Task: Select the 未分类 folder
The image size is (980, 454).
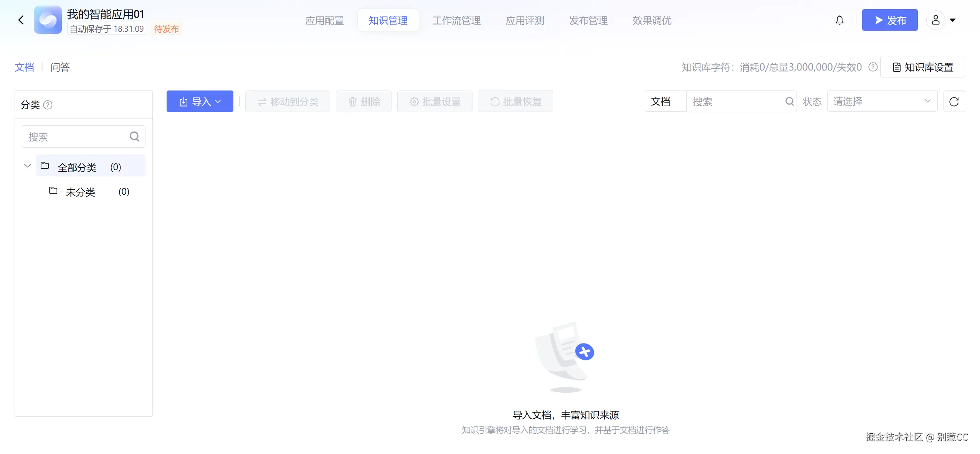Action: click(x=81, y=192)
